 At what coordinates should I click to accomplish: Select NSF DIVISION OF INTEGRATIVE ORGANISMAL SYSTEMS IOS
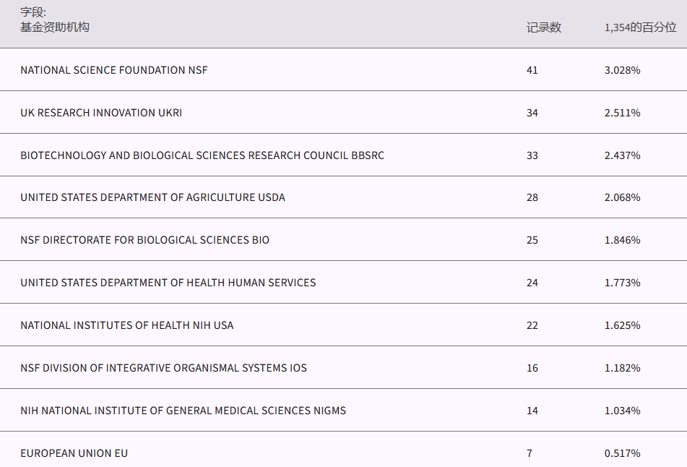click(x=163, y=368)
